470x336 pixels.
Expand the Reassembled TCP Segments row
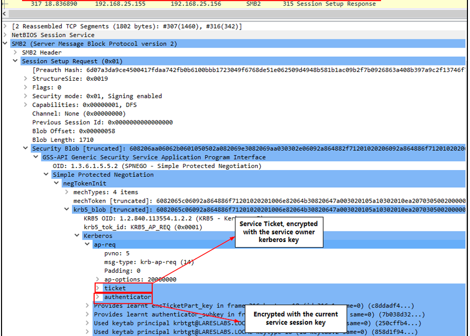(x=5, y=27)
